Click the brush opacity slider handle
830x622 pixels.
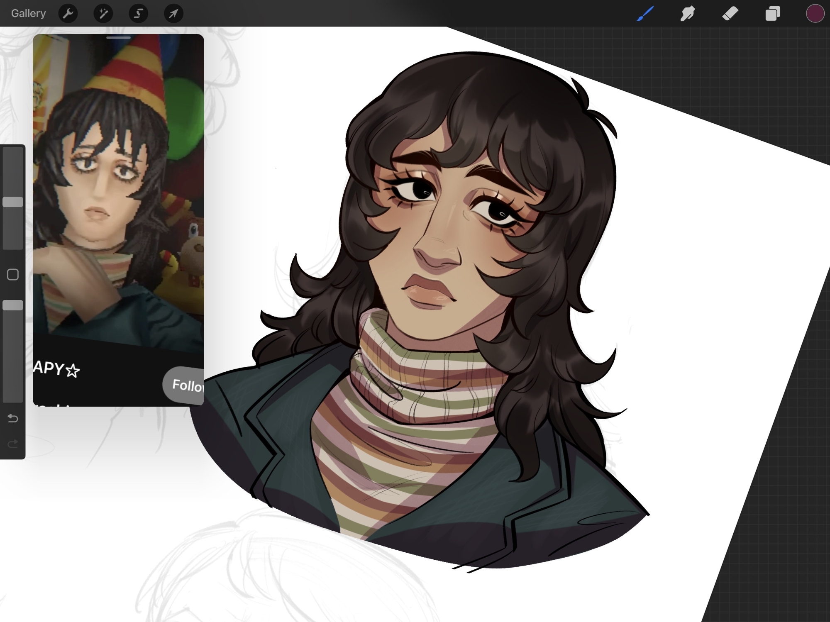[13, 305]
